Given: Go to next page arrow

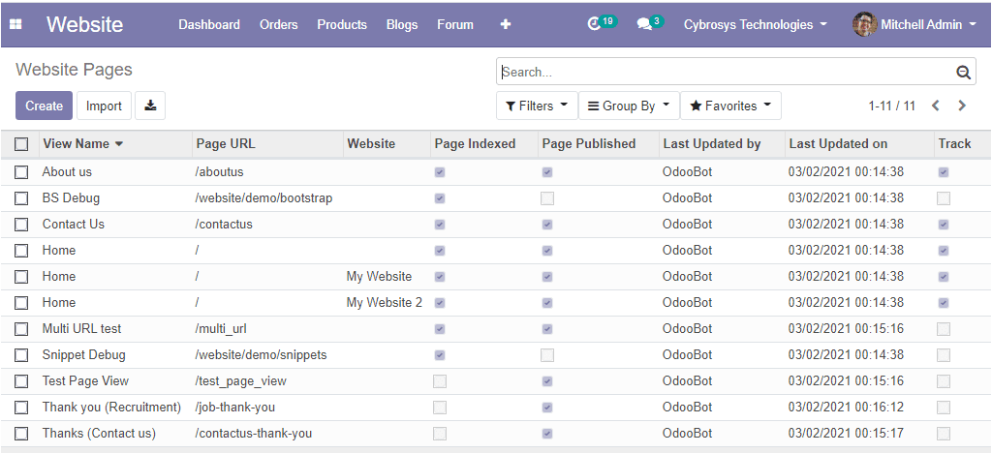Looking at the screenshot, I should click(962, 106).
